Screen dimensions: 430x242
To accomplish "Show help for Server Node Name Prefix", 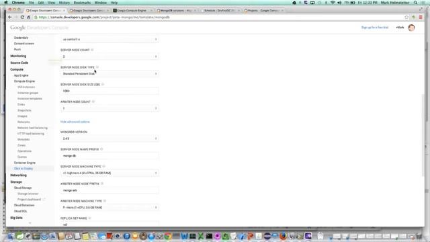I will click(x=101, y=149).
